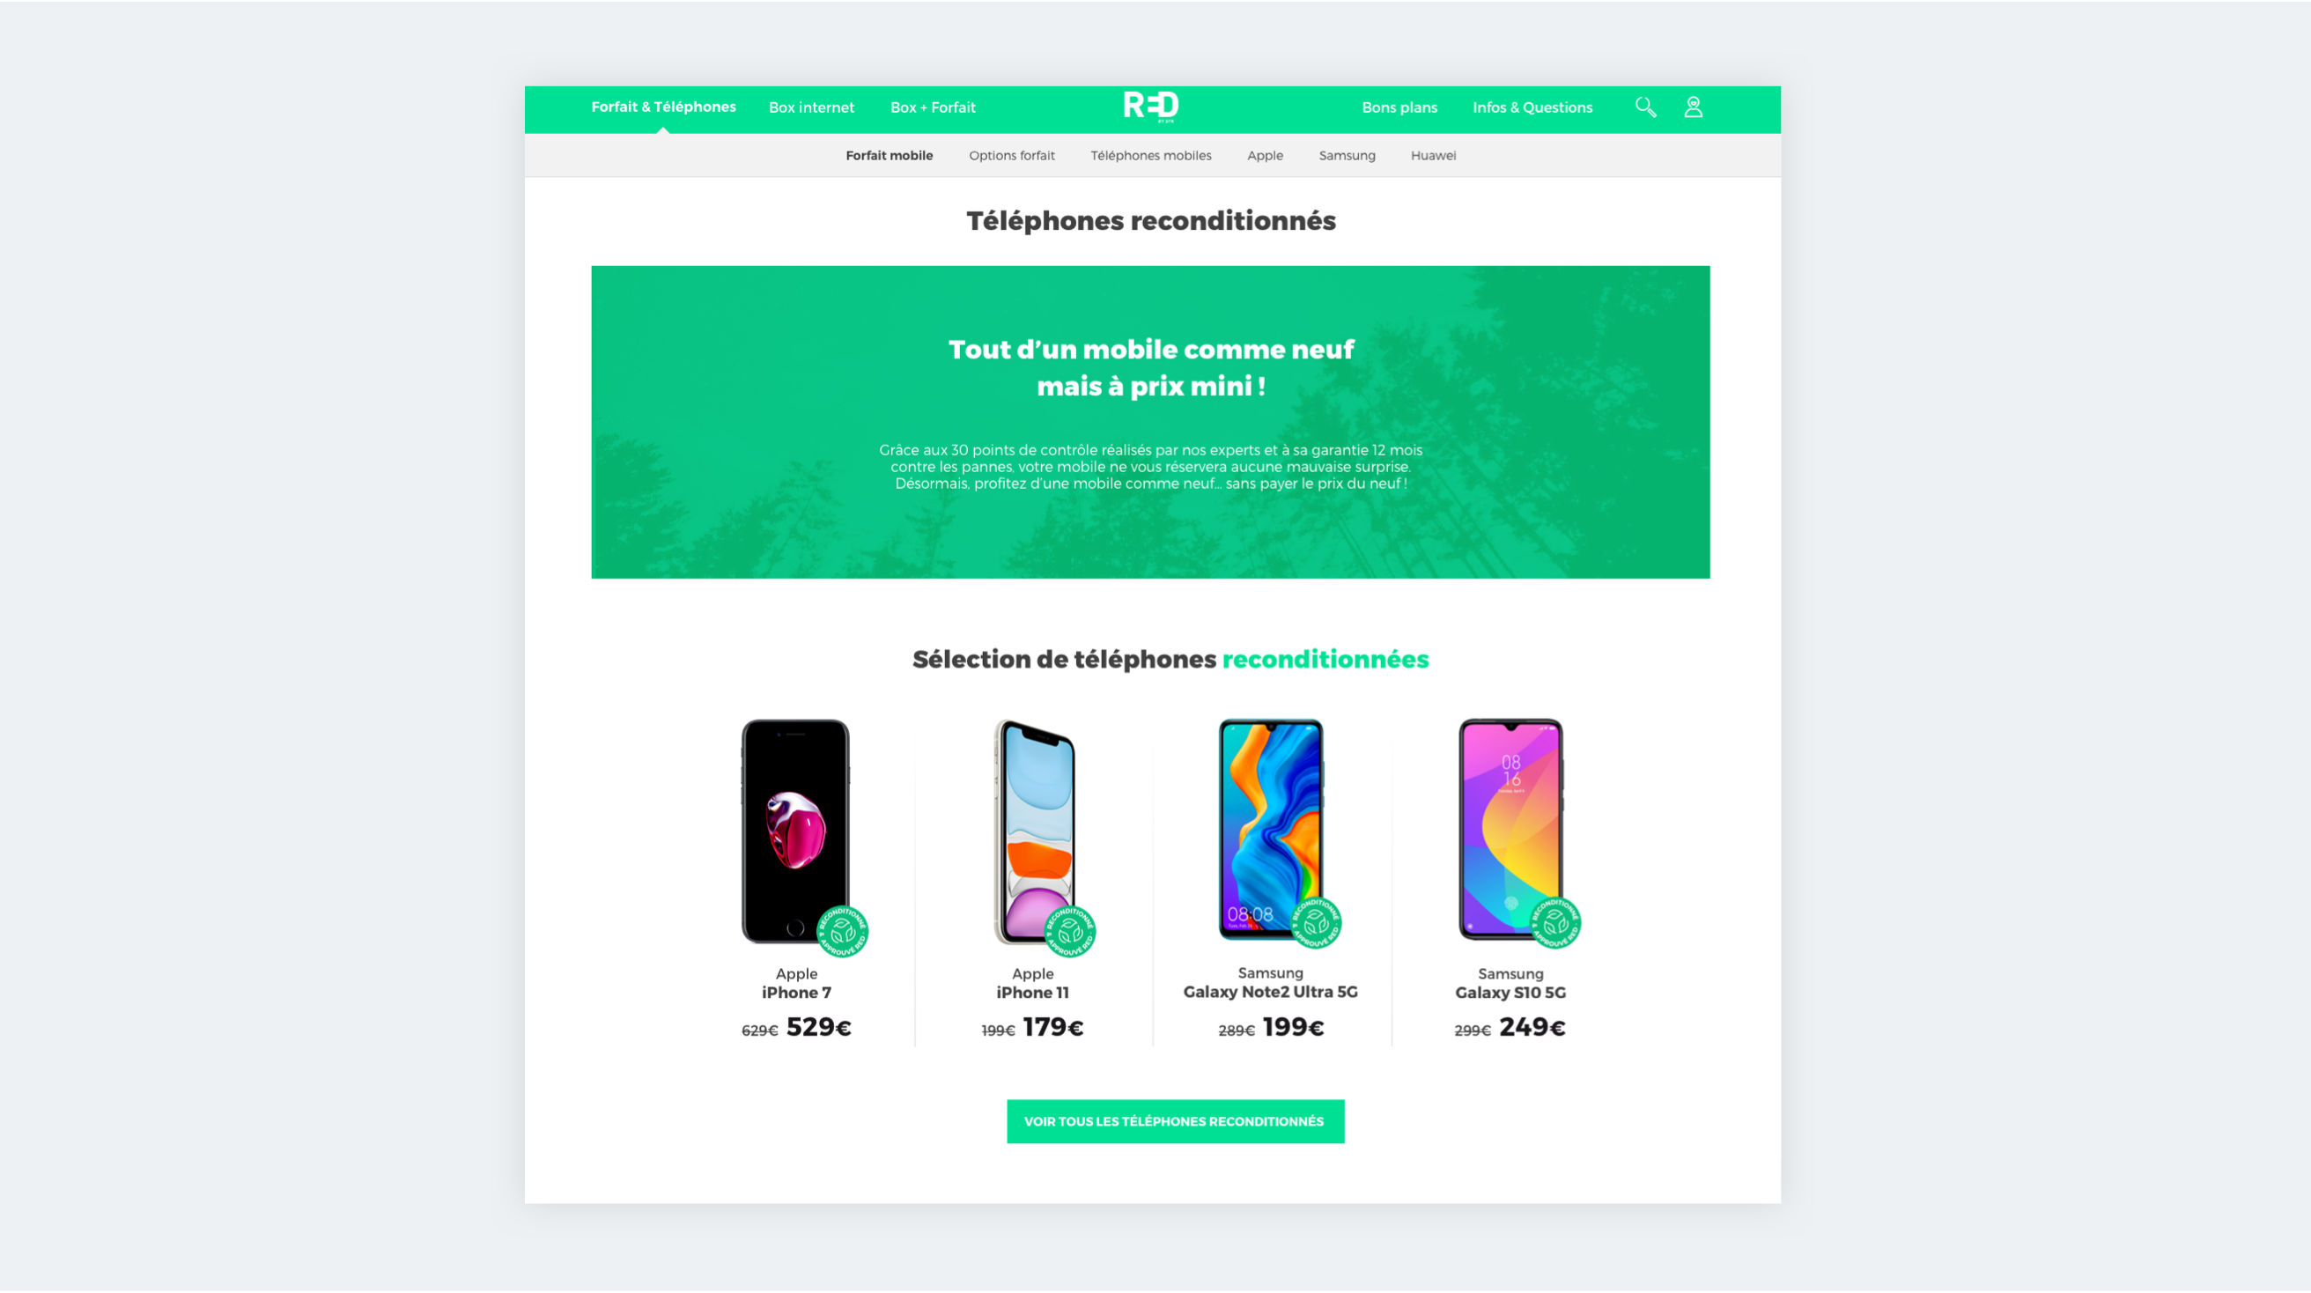This screenshot has width=2311, height=1293.
Task: Click the reconditioned badge on Galaxy S10 5G
Action: [x=1555, y=922]
